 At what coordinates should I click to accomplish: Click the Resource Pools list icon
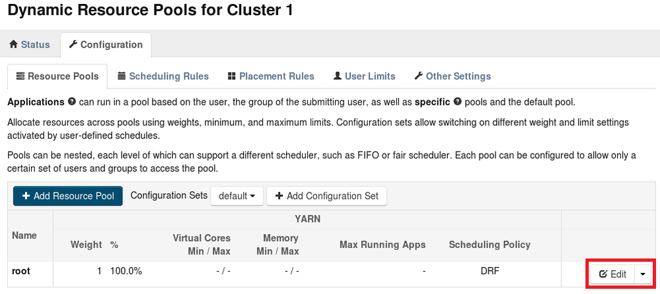coord(20,76)
